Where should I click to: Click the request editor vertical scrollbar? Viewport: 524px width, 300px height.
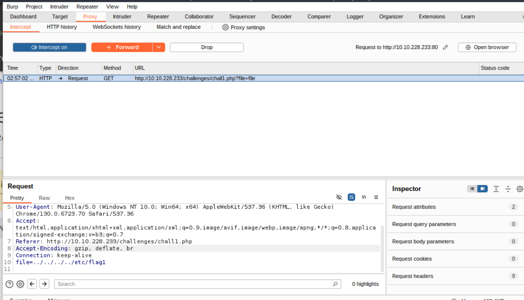click(382, 249)
